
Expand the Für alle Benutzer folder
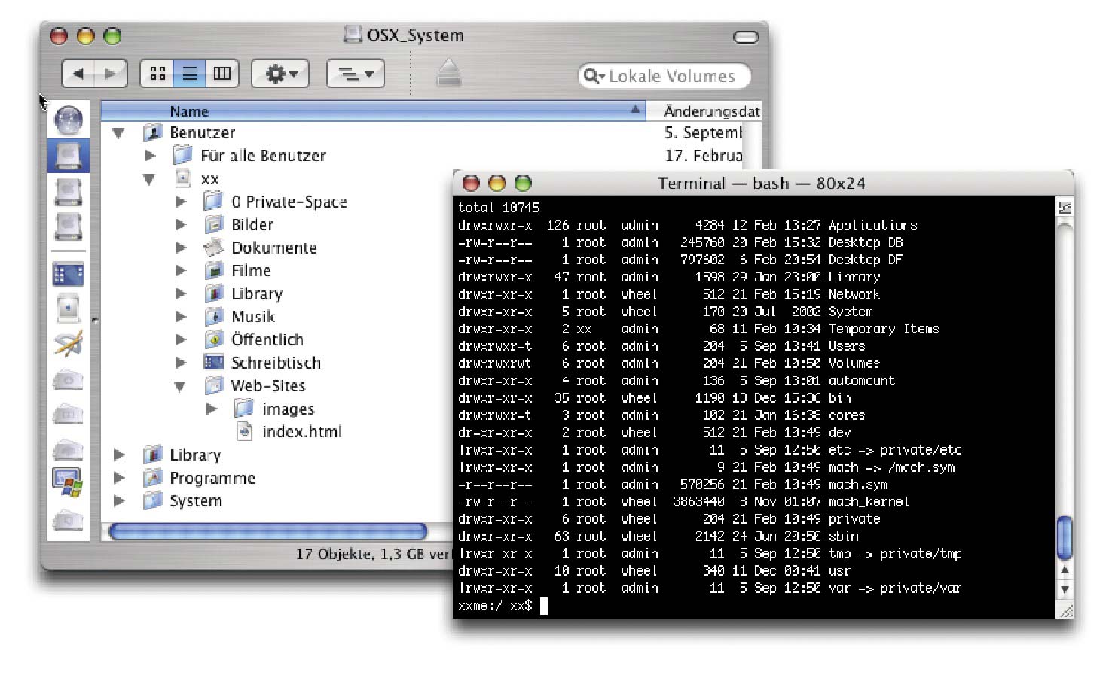pyautogui.click(x=150, y=155)
